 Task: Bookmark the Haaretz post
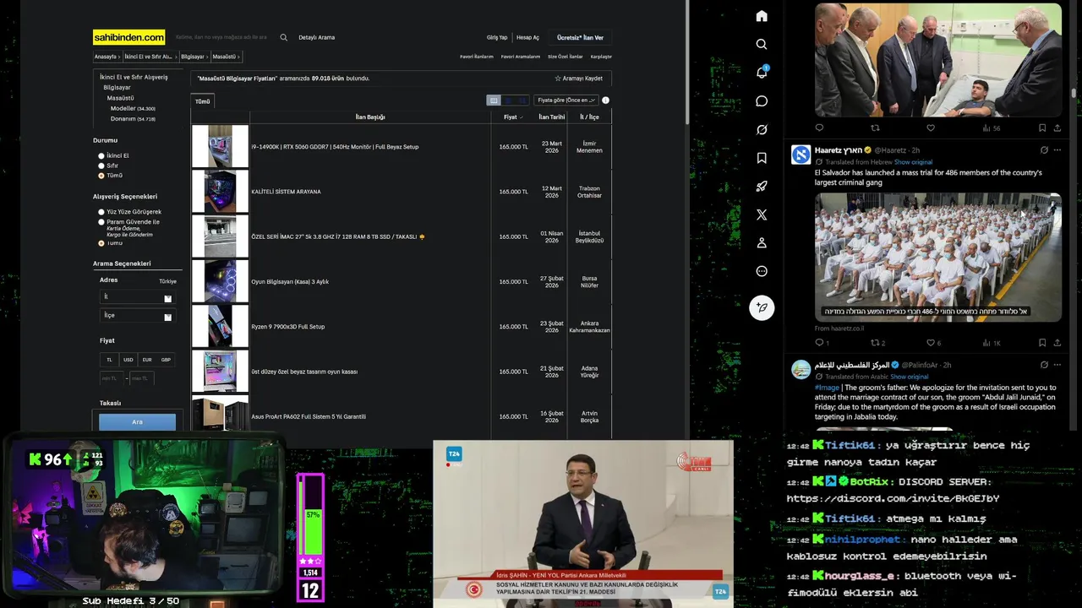coord(1042,343)
